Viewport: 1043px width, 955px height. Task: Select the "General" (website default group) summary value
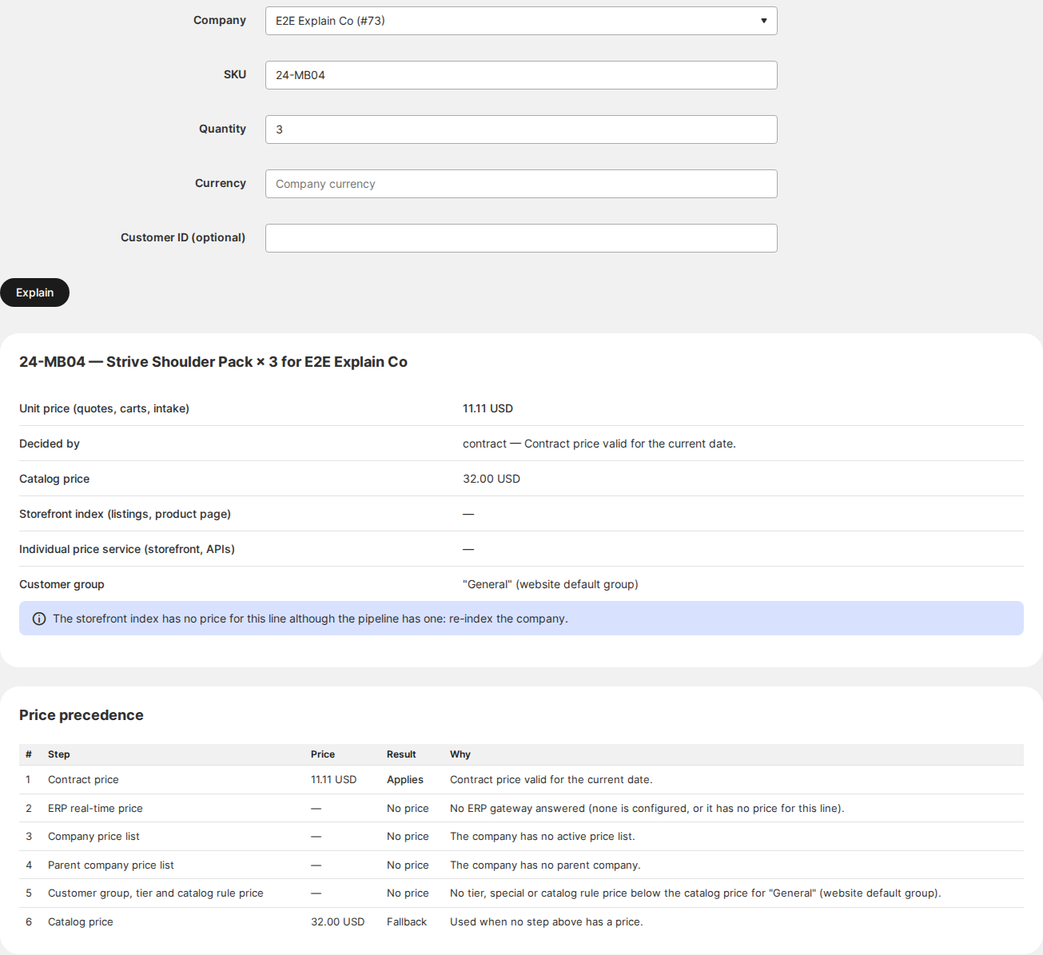(x=551, y=584)
